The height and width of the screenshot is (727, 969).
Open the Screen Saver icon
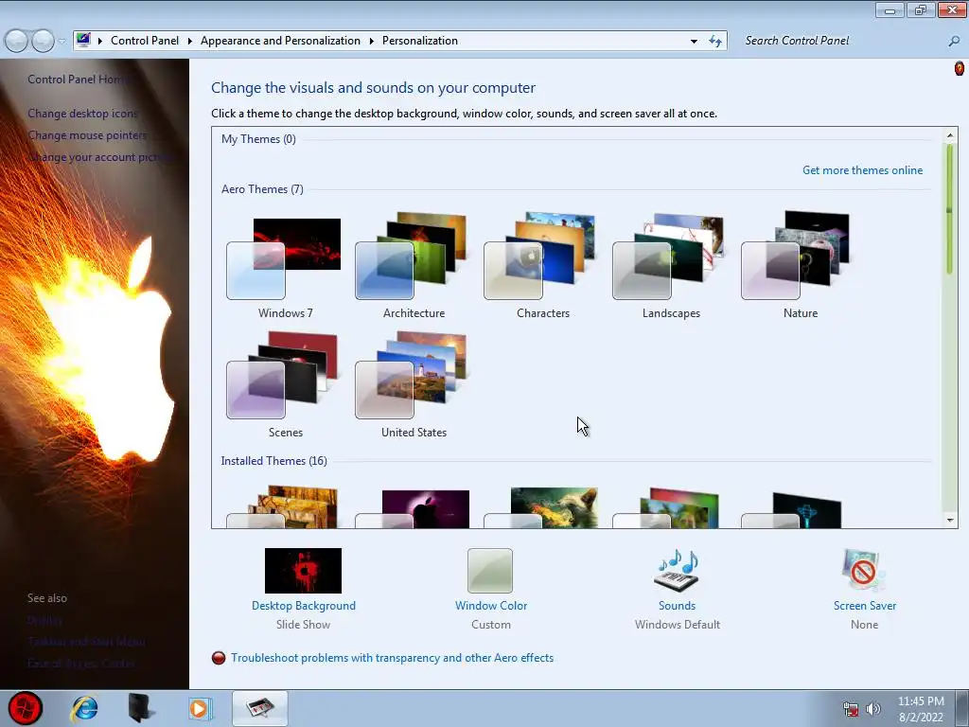(863, 570)
